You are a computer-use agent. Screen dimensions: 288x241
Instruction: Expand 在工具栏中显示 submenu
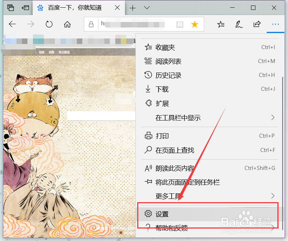[210, 118]
